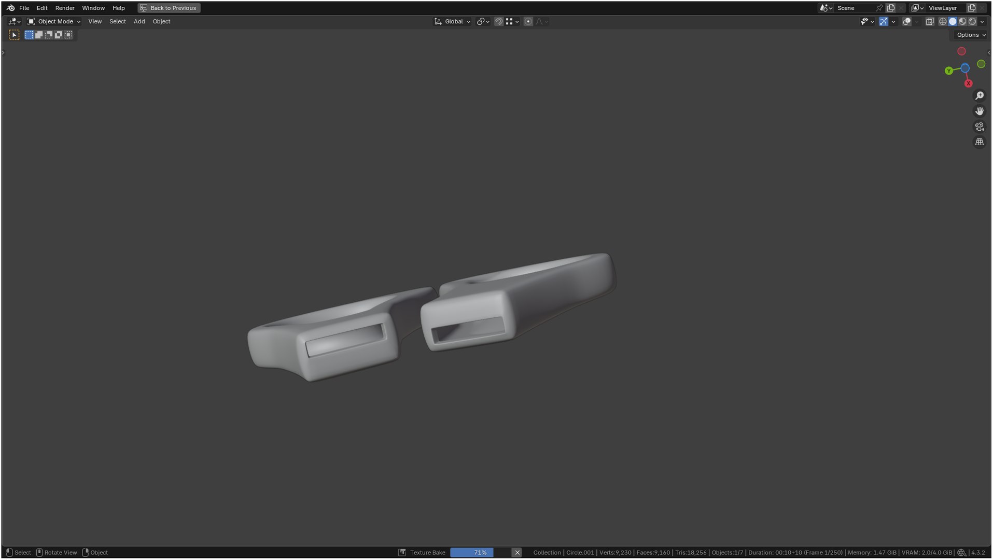The width and height of the screenshot is (993, 560).
Task: Choose the Extend existing selection mode icon
Action: 39,35
